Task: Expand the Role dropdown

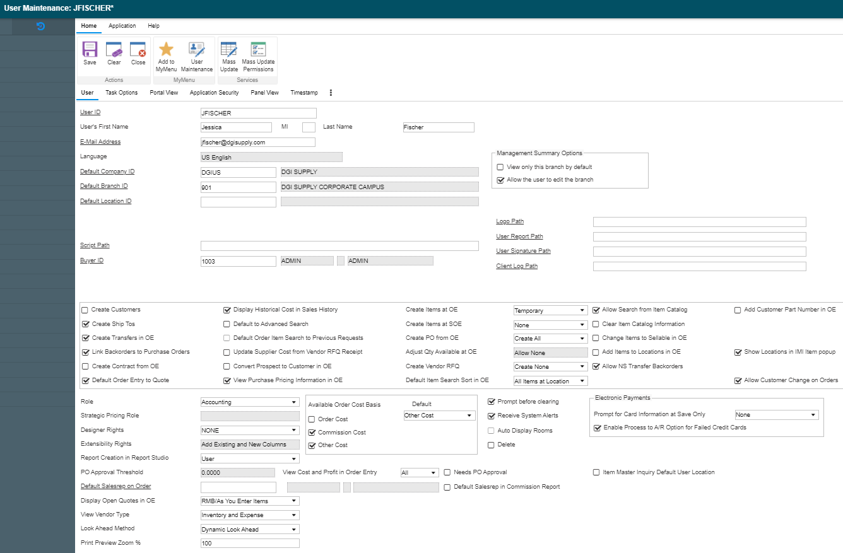Action: point(250,402)
